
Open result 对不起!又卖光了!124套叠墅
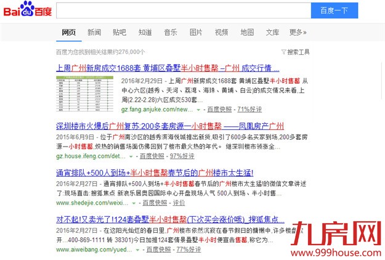coord(170,219)
